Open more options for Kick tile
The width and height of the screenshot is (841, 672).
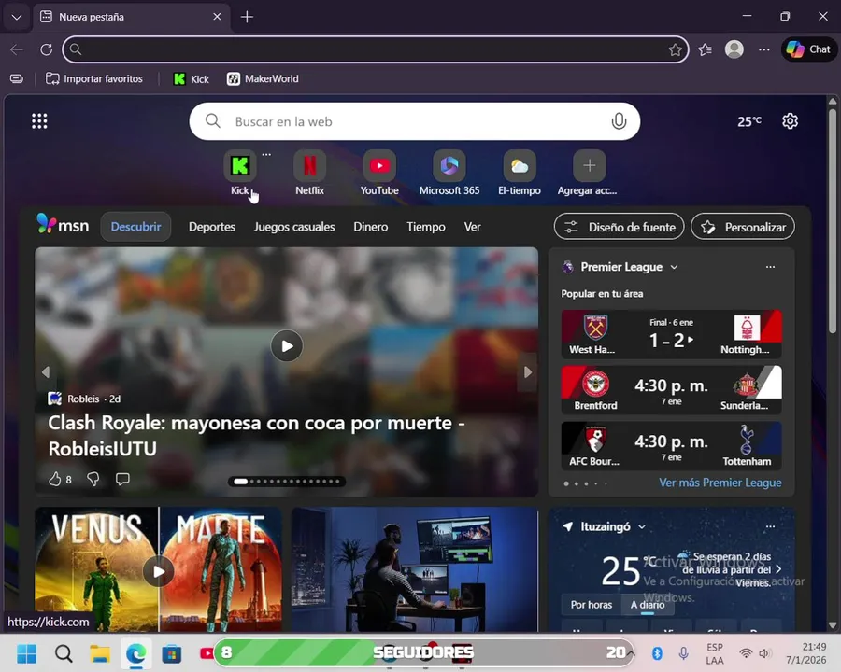(x=266, y=154)
